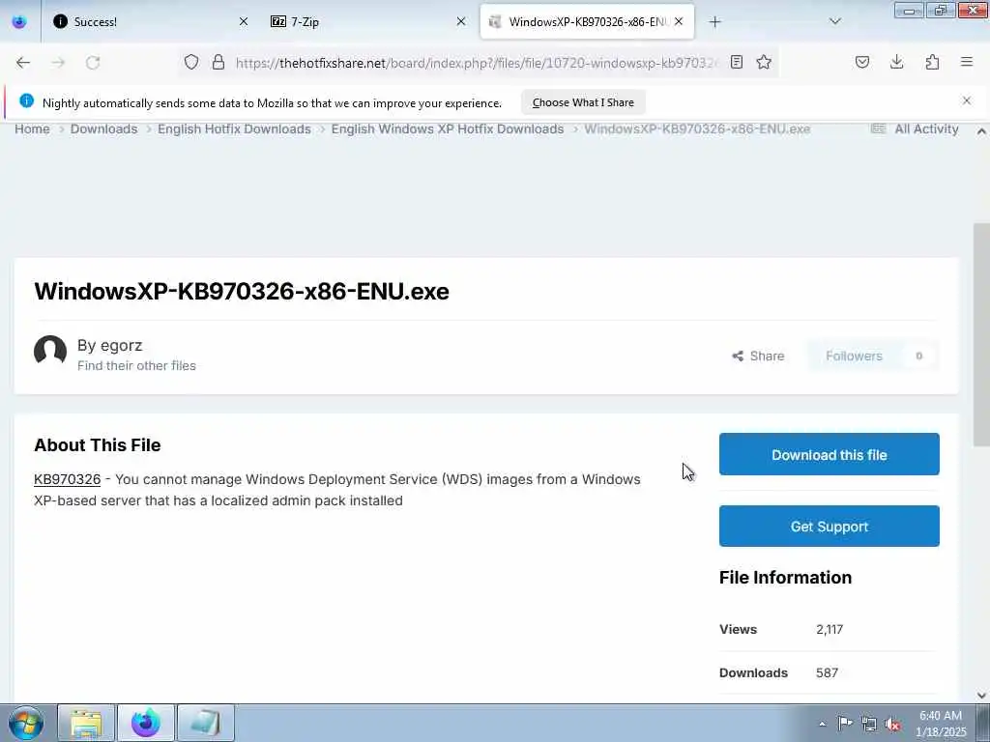Click the WindowsXP-KB970326-x86-ENU.exe page title
Image resolution: width=990 pixels, height=742 pixels.
tap(242, 291)
